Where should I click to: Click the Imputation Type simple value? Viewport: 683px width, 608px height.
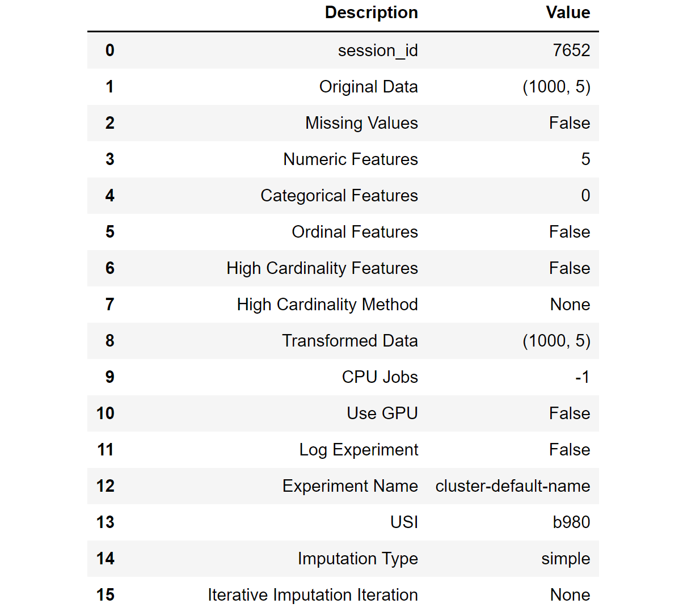[x=566, y=559]
